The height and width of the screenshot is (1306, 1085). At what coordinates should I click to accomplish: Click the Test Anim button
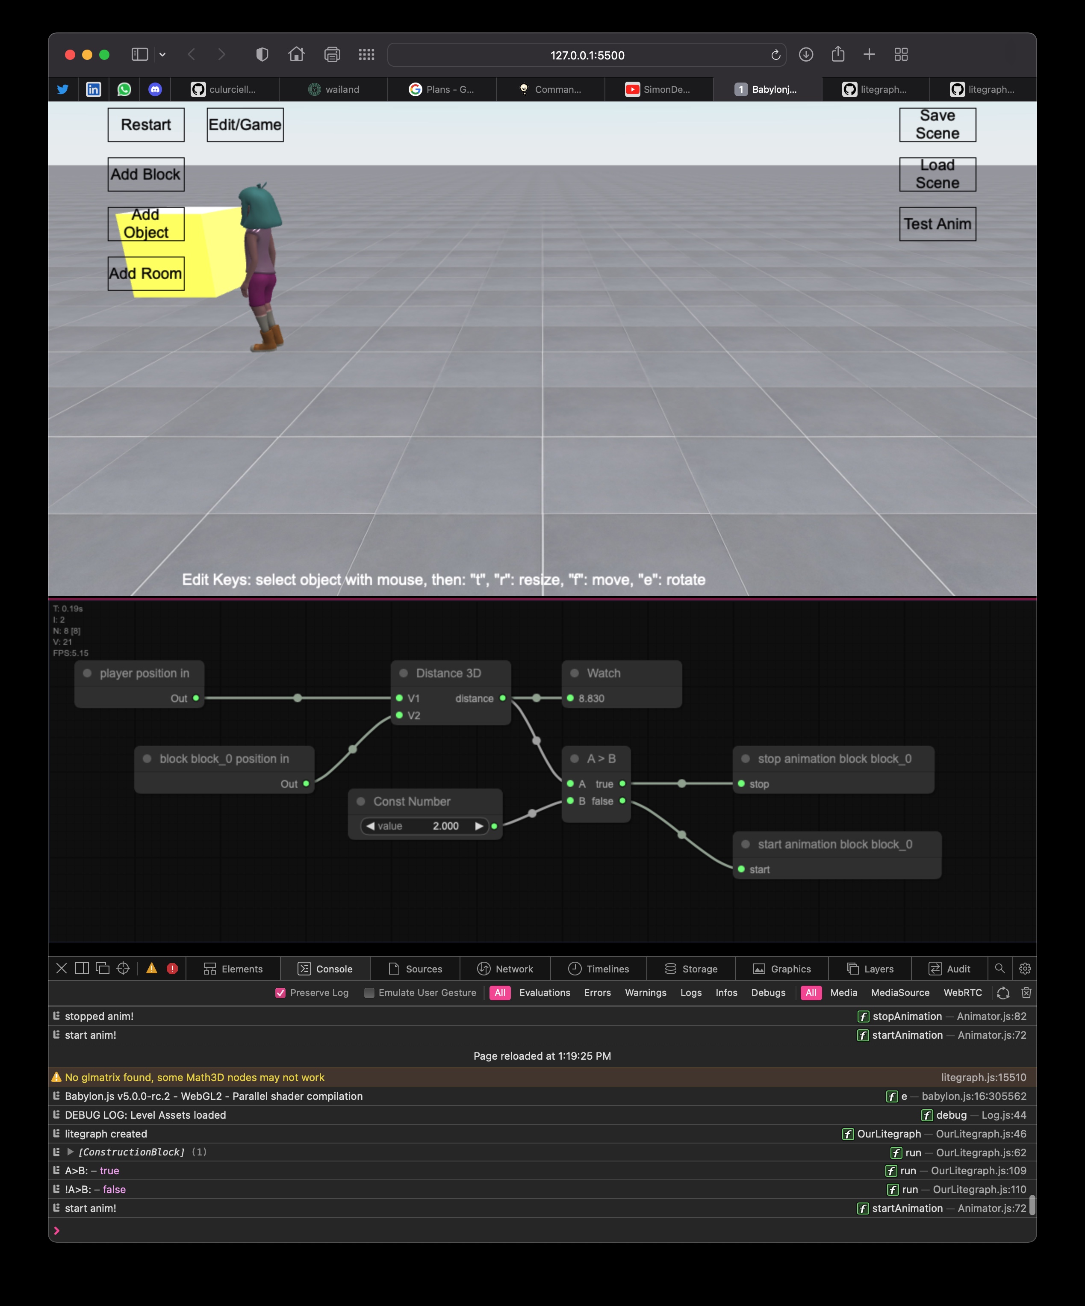point(937,224)
